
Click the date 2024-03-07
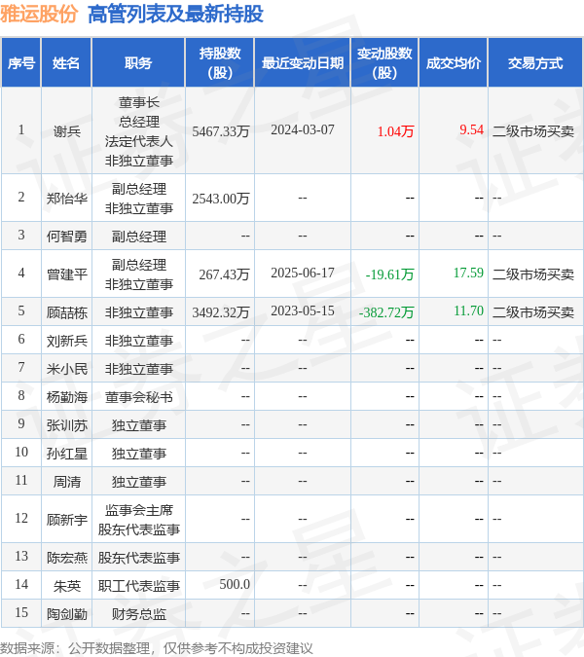pos(303,129)
